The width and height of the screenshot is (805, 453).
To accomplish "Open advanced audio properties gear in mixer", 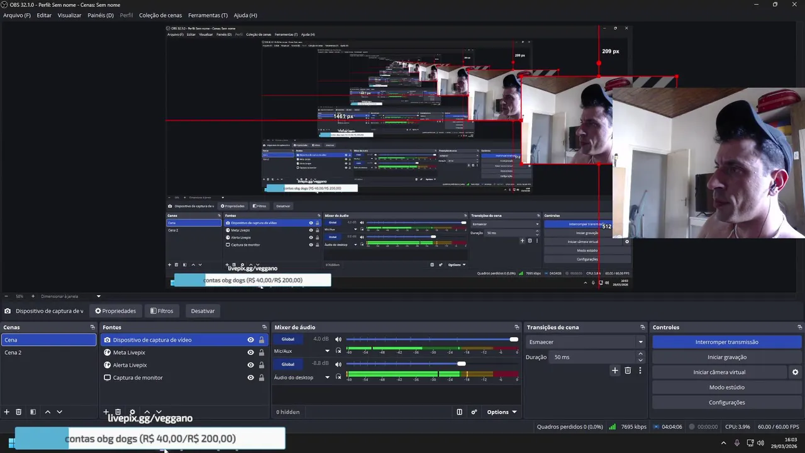I will point(474,412).
